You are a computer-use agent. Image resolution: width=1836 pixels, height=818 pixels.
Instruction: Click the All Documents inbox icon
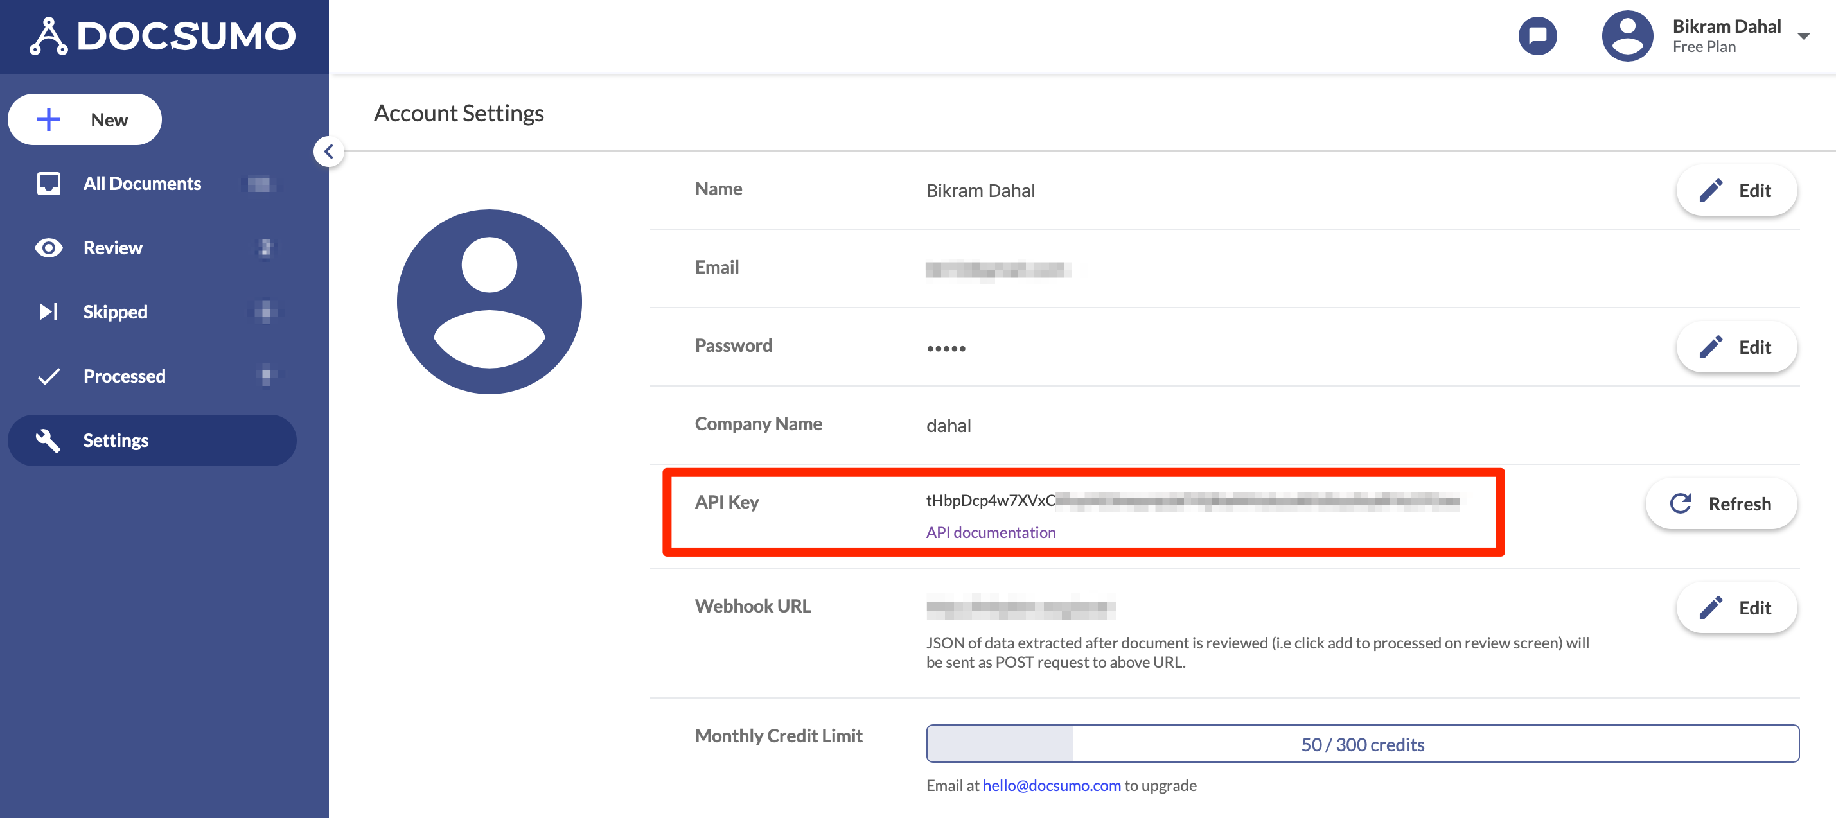click(x=48, y=184)
